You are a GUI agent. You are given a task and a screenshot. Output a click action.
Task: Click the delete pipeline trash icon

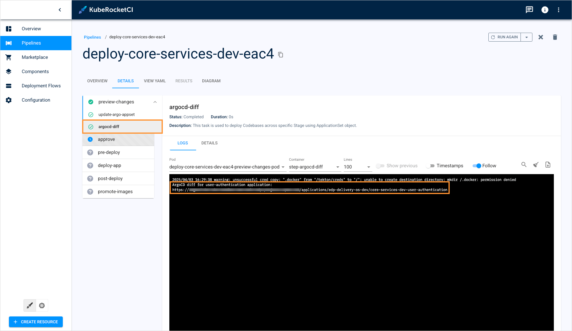(555, 37)
